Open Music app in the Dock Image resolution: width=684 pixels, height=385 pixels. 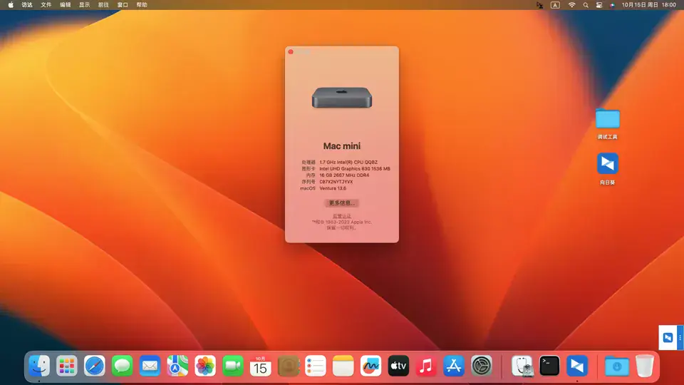pos(426,366)
